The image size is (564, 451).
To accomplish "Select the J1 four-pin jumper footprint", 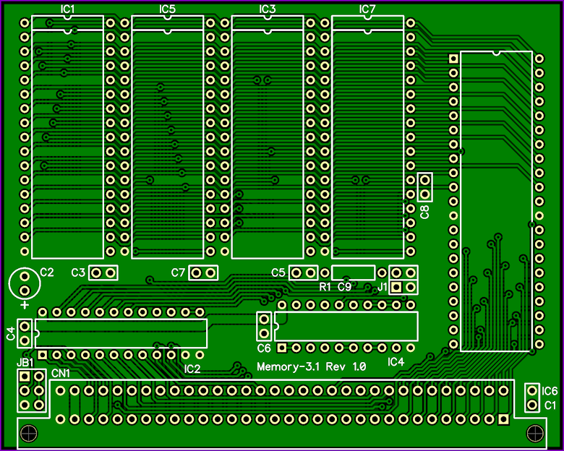I will [x=403, y=280].
